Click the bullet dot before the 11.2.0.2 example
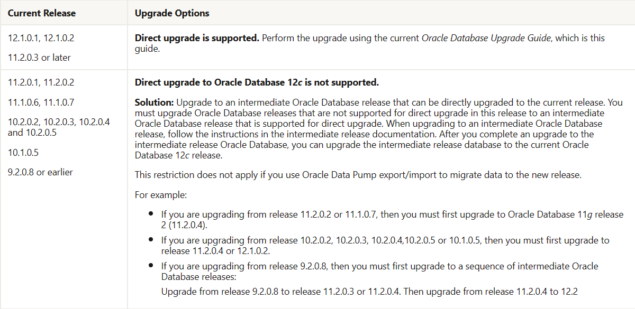The width and height of the screenshot is (635, 309). click(151, 214)
